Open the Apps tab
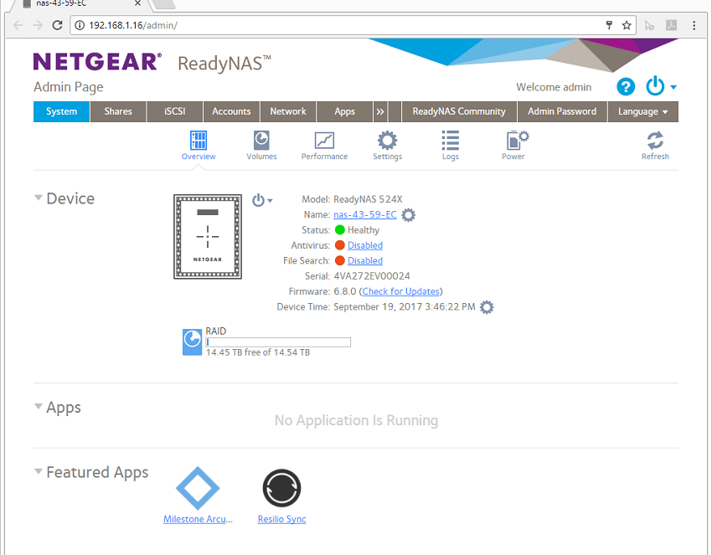This screenshot has width=712, height=555. 344,111
